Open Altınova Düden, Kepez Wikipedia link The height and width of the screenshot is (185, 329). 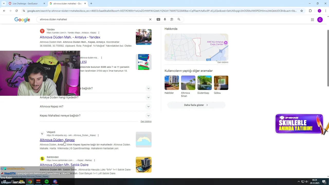pos(57,140)
